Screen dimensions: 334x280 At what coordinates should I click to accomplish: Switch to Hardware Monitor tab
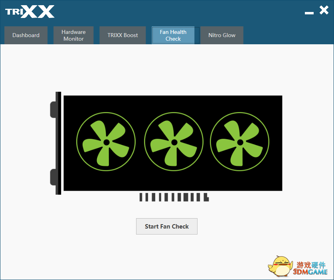(73, 35)
